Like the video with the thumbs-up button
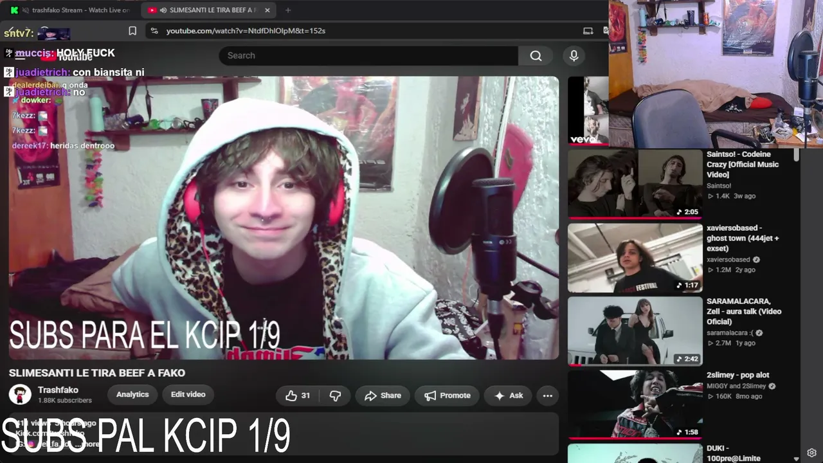Screen dimensions: 823x463 click(x=298, y=395)
